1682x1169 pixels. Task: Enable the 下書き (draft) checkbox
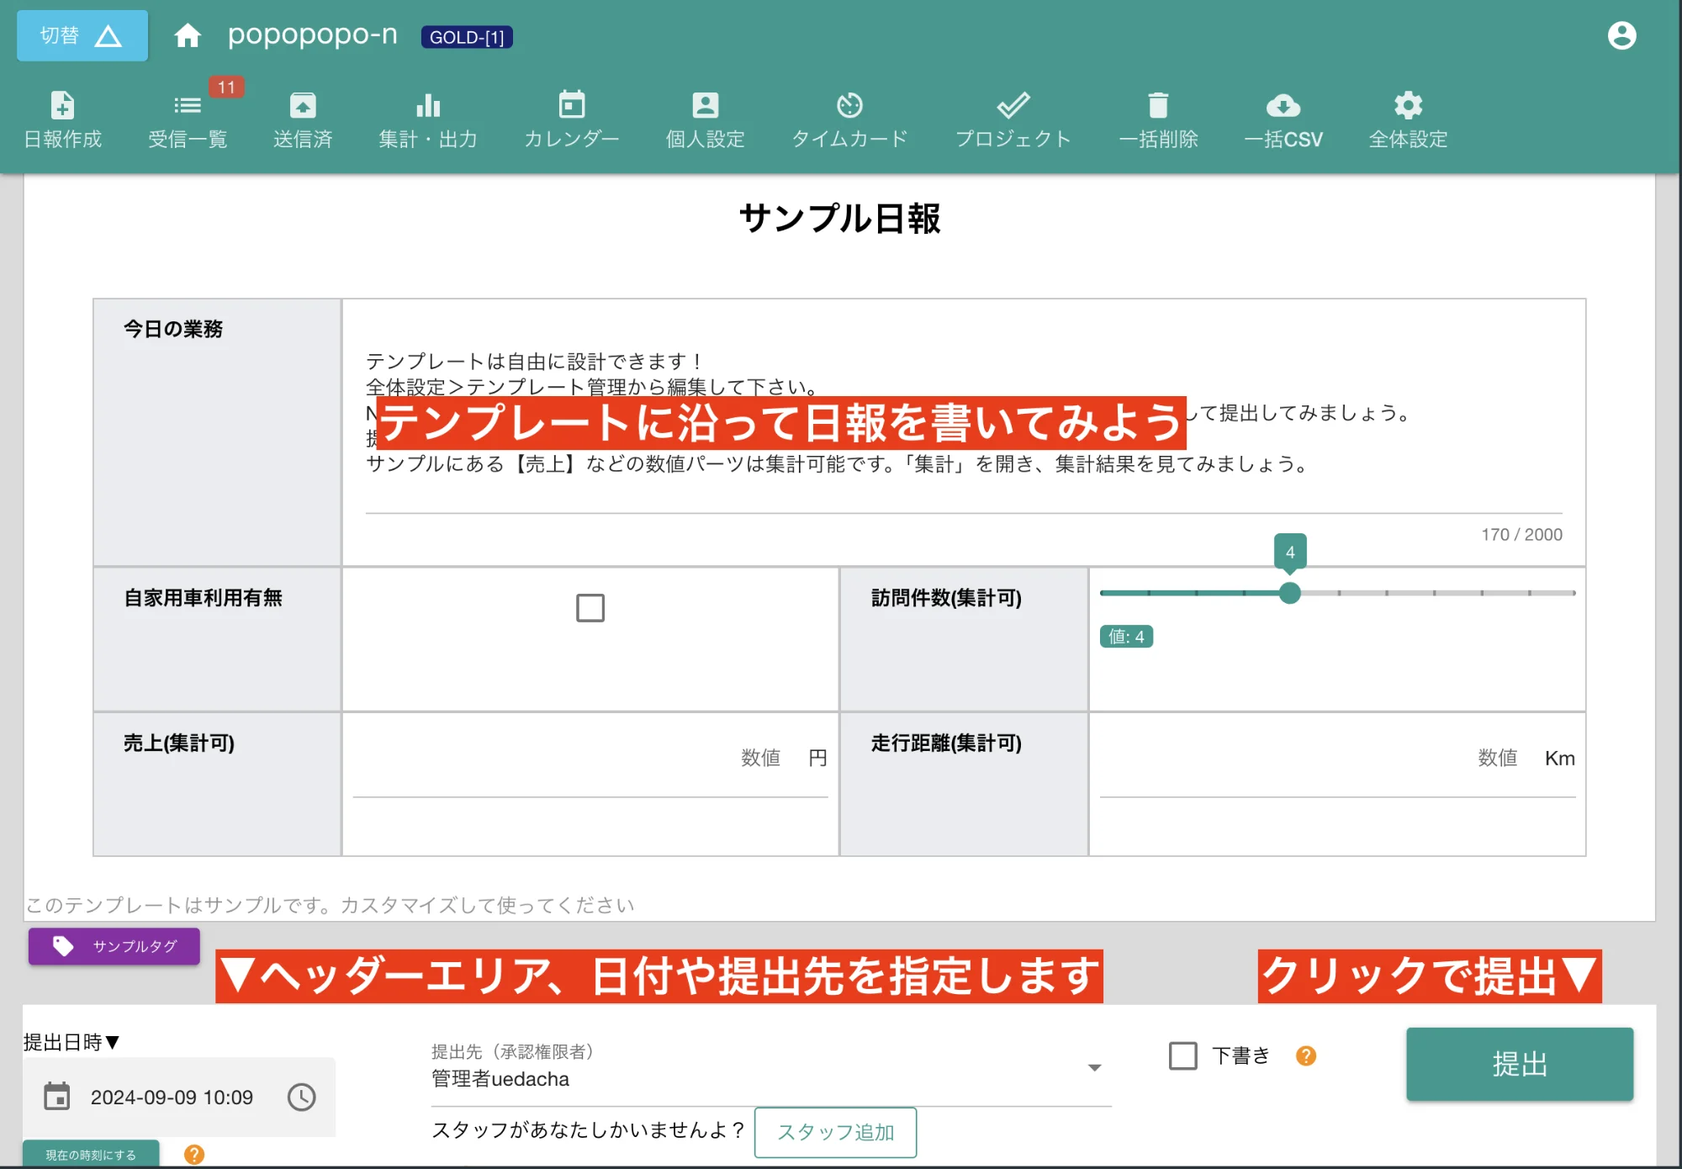[x=1182, y=1055]
